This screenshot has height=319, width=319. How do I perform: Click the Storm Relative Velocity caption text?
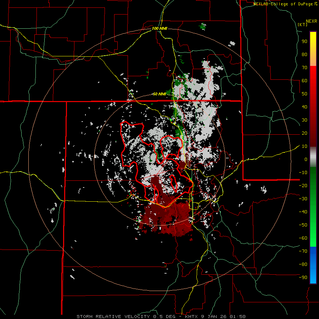[x=113, y=316]
